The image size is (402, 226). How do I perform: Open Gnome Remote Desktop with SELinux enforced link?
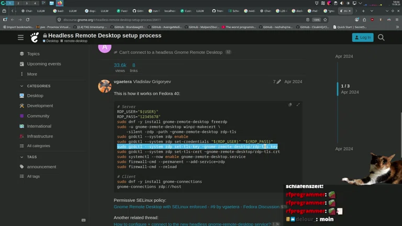[x=197, y=207]
